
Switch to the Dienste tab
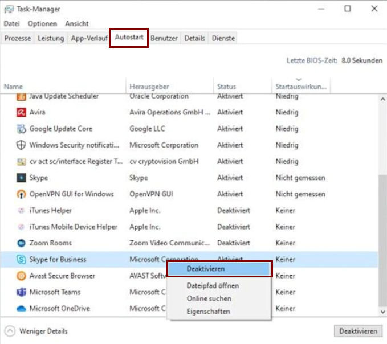[223, 38]
